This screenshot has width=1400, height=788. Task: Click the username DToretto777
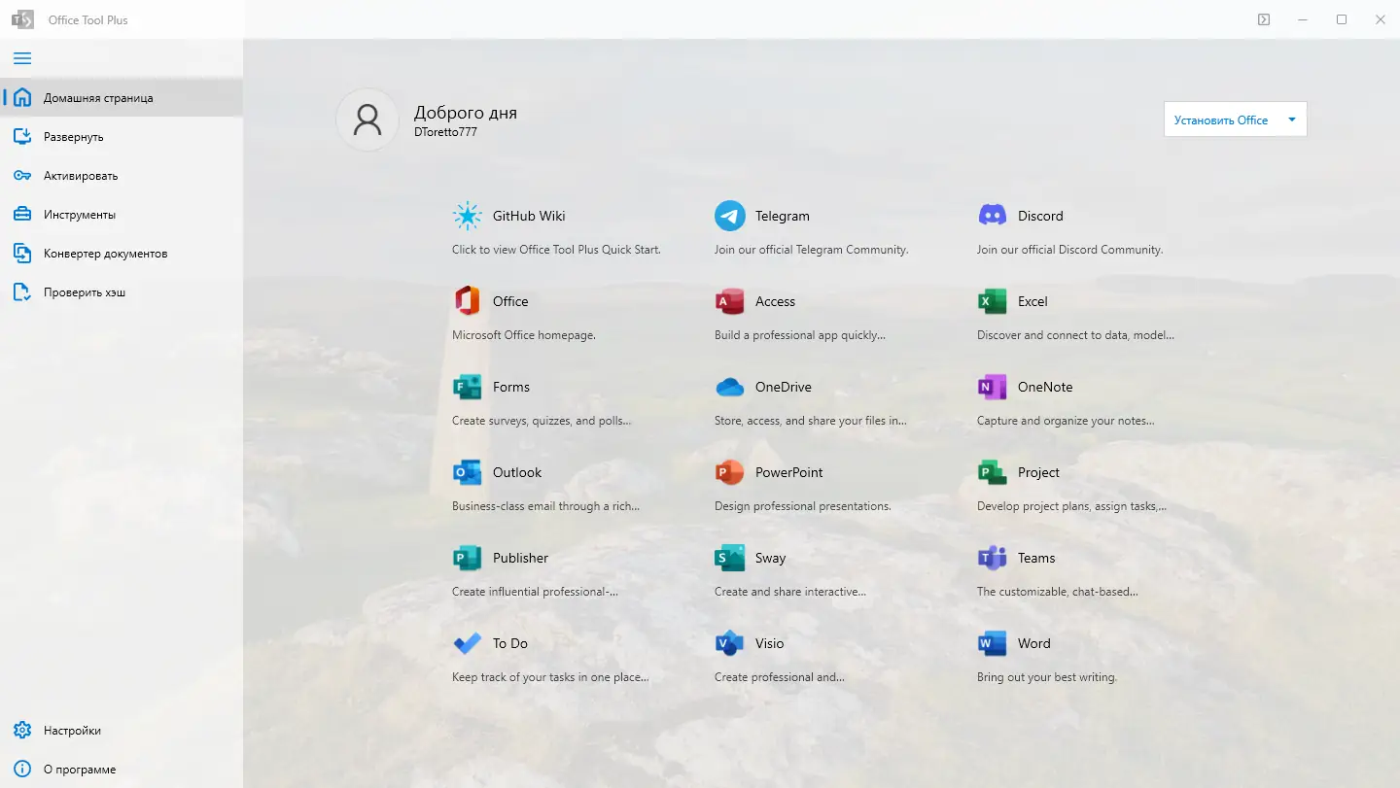point(445,132)
